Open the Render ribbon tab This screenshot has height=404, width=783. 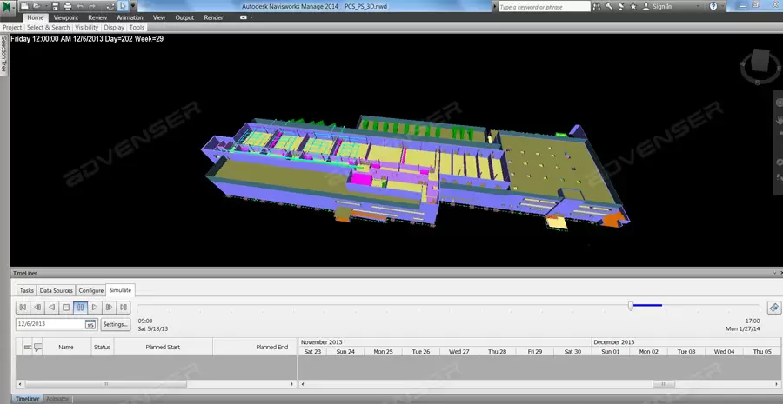[213, 17]
